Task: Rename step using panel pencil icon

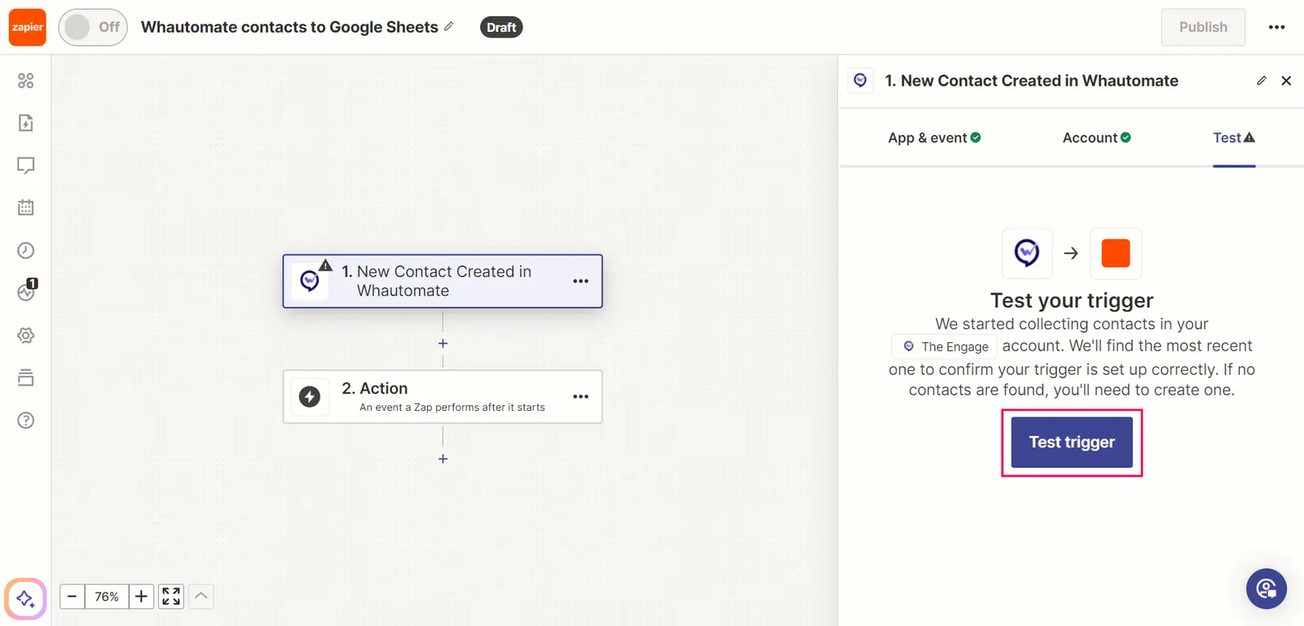Action: point(1262,81)
